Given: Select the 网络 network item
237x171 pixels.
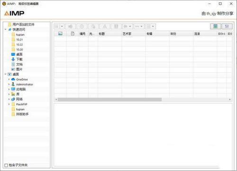Looking at the screenshot, I should click(19, 99).
